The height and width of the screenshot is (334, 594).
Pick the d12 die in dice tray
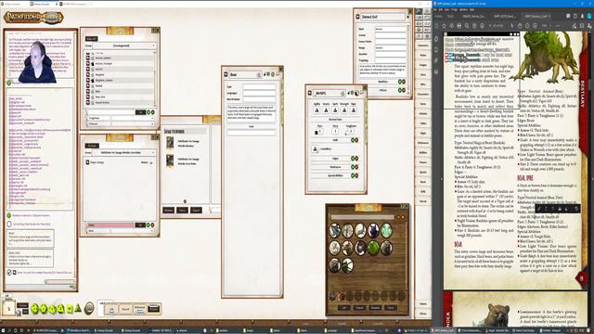[x=44, y=309]
